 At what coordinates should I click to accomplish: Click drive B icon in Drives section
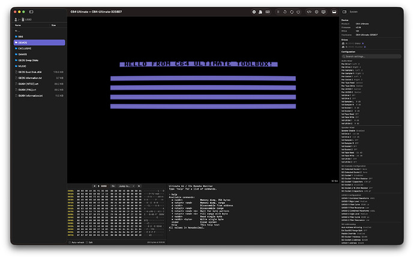pos(343,47)
